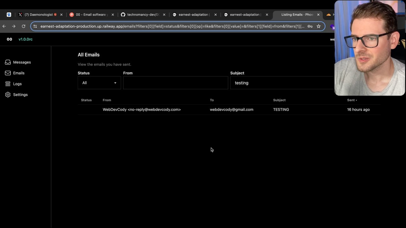This screenshot has width=406, height=228.
Task: Click the TESTING subject cell
Action: point(281,110)
